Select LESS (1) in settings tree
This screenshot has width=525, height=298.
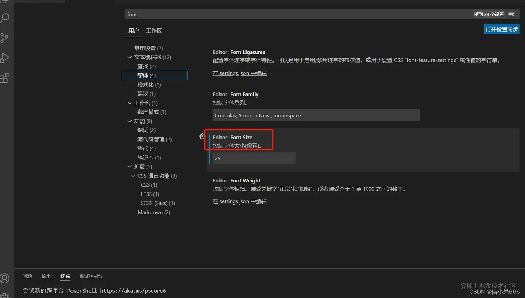[150, 194]
